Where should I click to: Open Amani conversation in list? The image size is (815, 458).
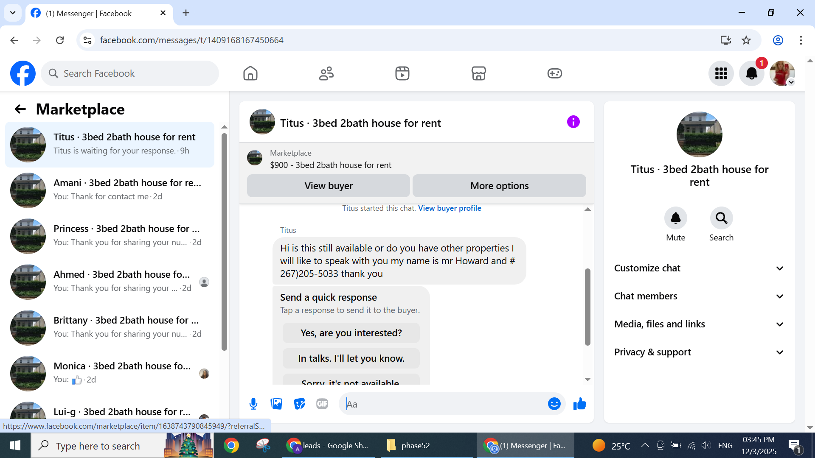110,190
